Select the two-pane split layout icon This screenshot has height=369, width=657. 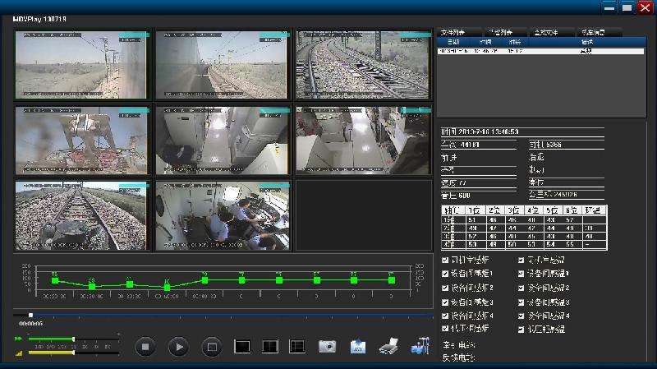tap(269, 347)
